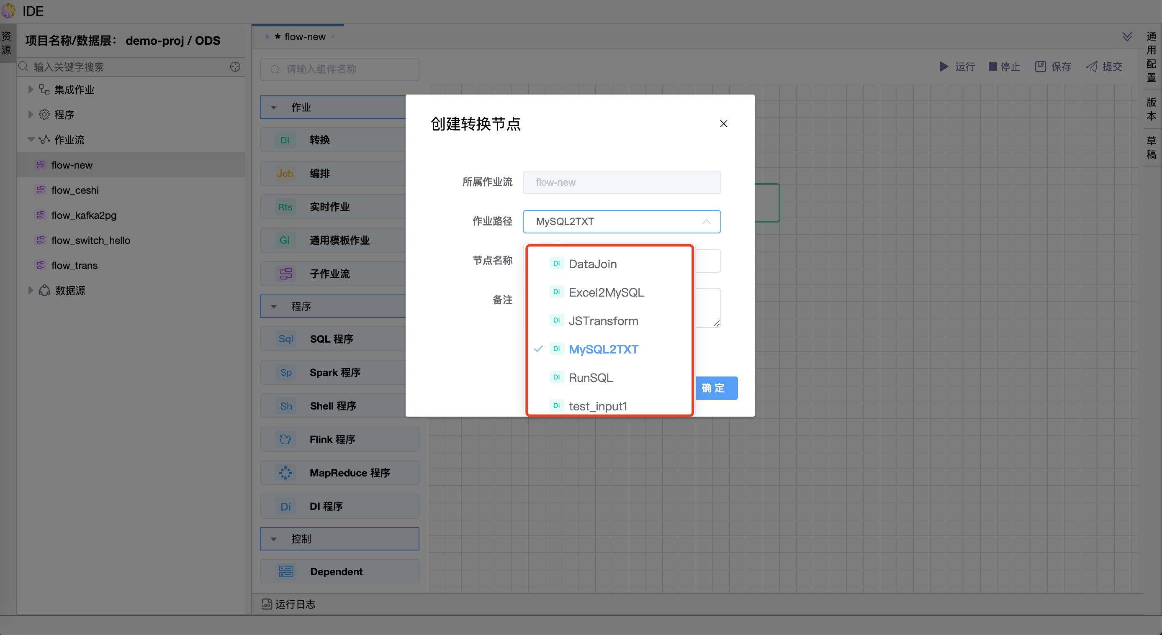Image resolution: width=1162 pixels, height=635 pixels.
Task: Select DataJoin in the job path list
Action: click(592, 264)
